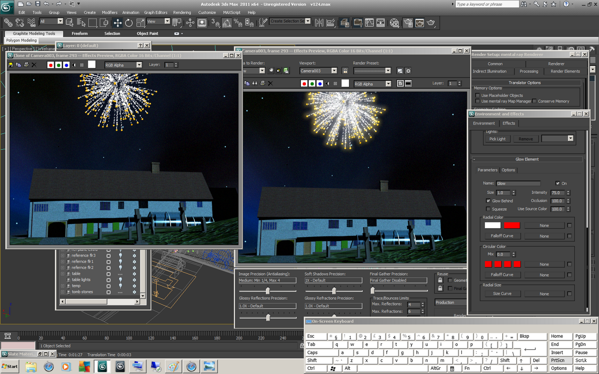The height and width of the screenshot is (374, 599).
Task: Click the Render Production teapot icon
Action: pyautogui.click(x=431, y=23)
